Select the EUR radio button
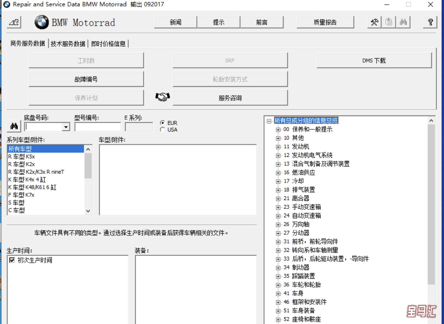The image size is (444, 324). click(163, 123)
